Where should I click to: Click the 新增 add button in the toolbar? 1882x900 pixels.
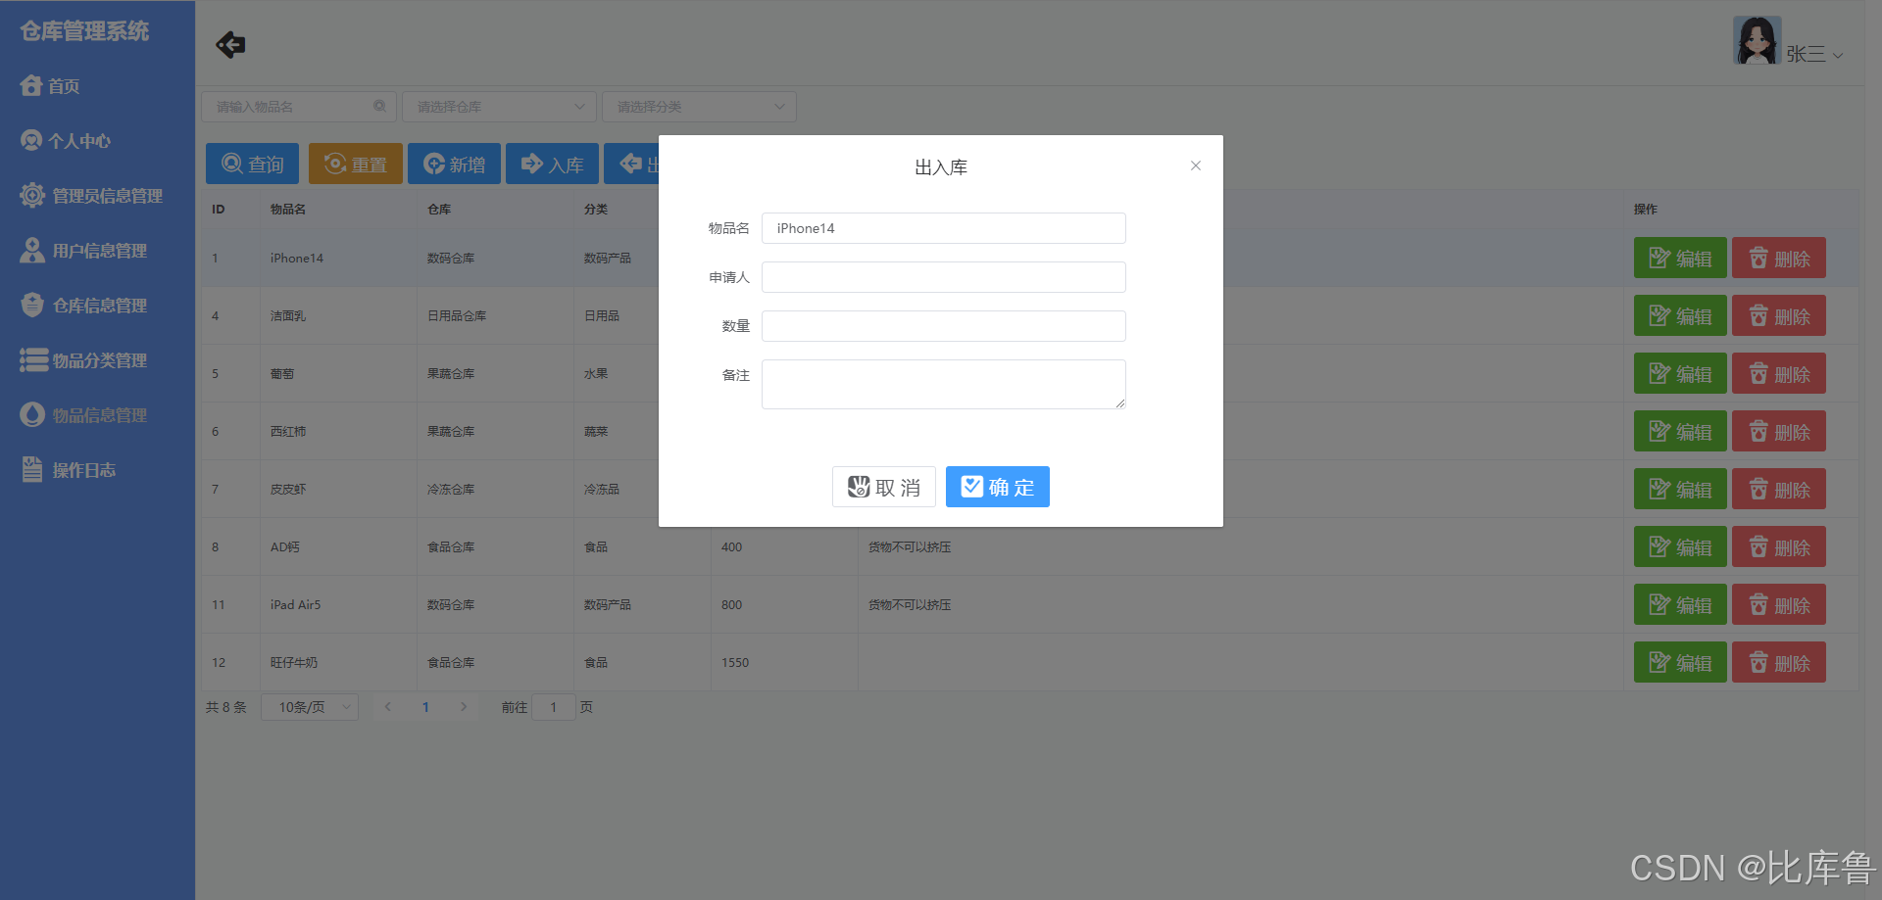pos(454,163)
